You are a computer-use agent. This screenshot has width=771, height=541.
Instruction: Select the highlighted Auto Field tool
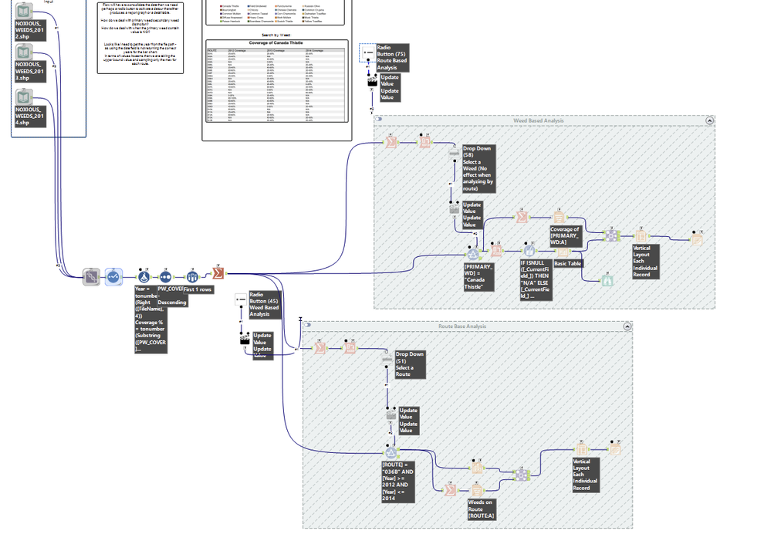point(113,277)
